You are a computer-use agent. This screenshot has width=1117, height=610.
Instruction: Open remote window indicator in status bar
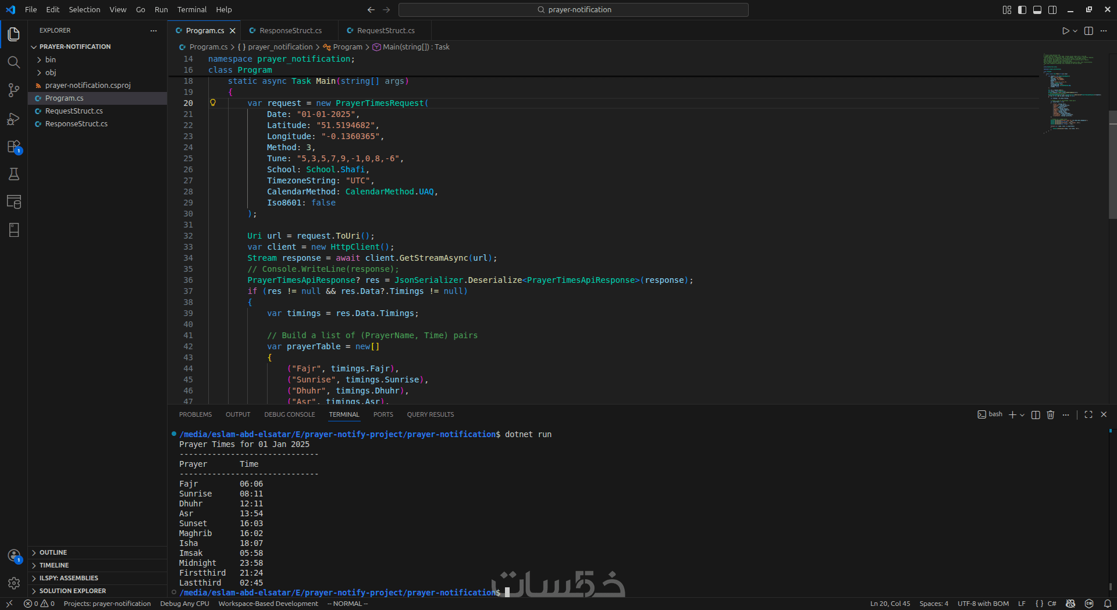tap(9, 604)
